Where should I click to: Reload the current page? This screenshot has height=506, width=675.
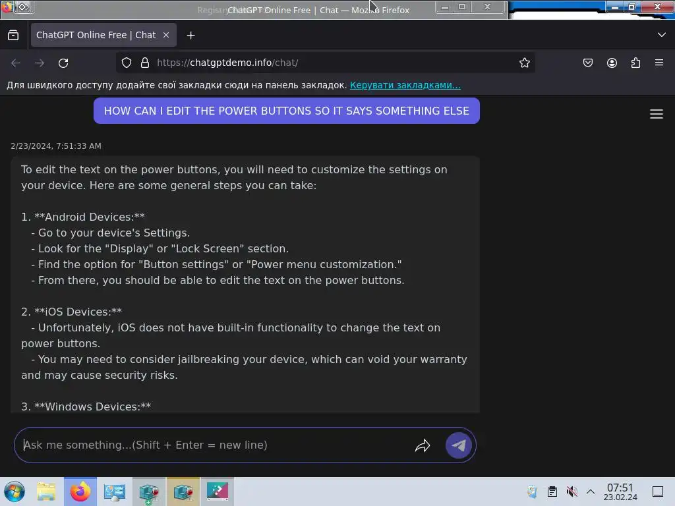pyautogui.click(x=63, y=63)
